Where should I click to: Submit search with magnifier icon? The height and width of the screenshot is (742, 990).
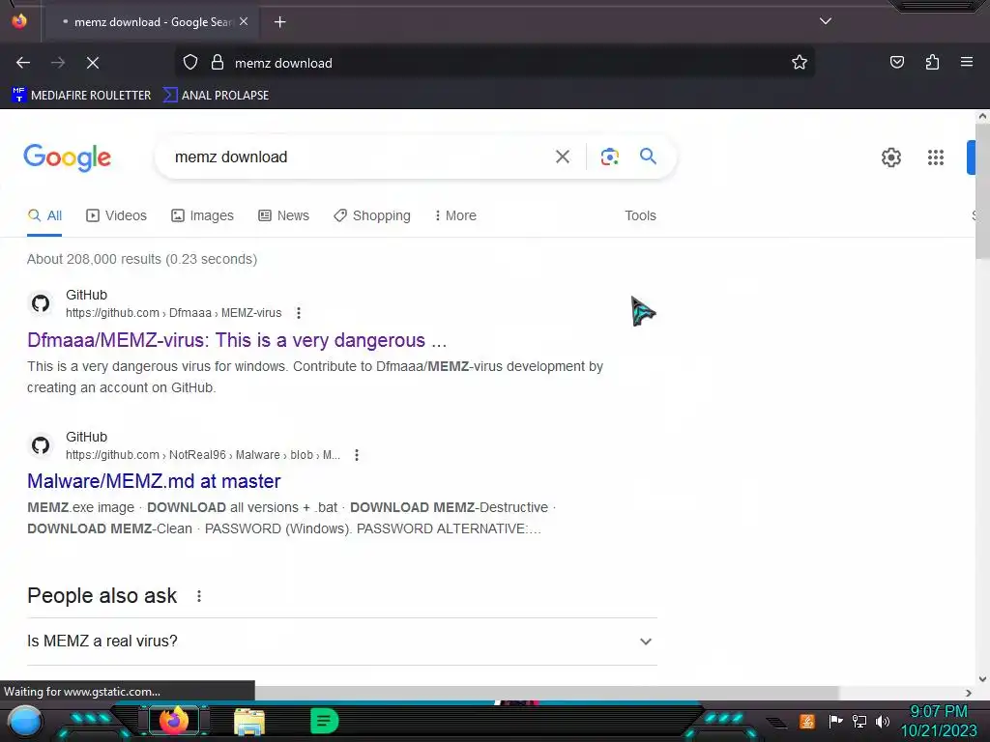tap(648, 156)
